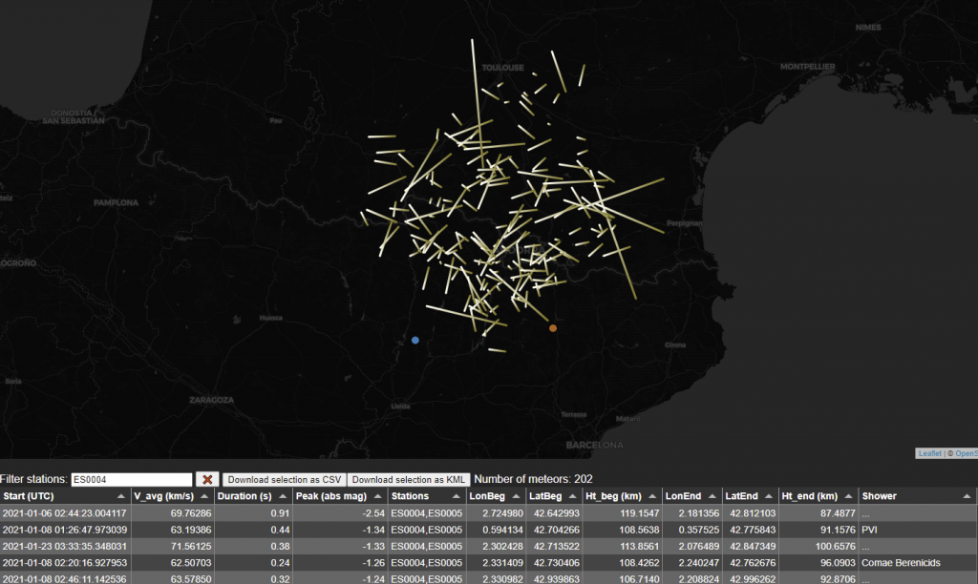The height and width of the screenshot is (584, 978).
Task: Sort table by Stations column arrow
Action: 457,497
